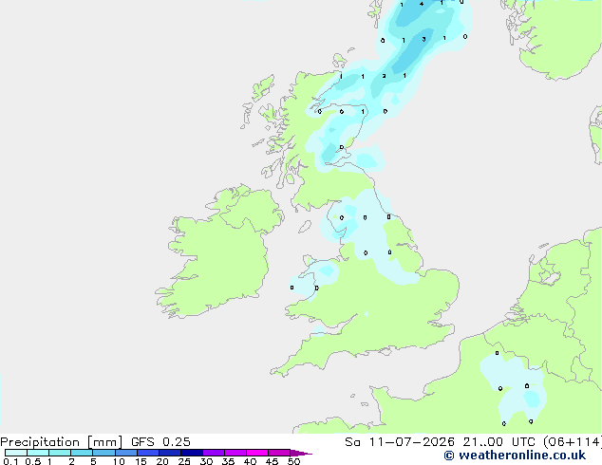Click the '35' legend scale label

tap(228, 461)
